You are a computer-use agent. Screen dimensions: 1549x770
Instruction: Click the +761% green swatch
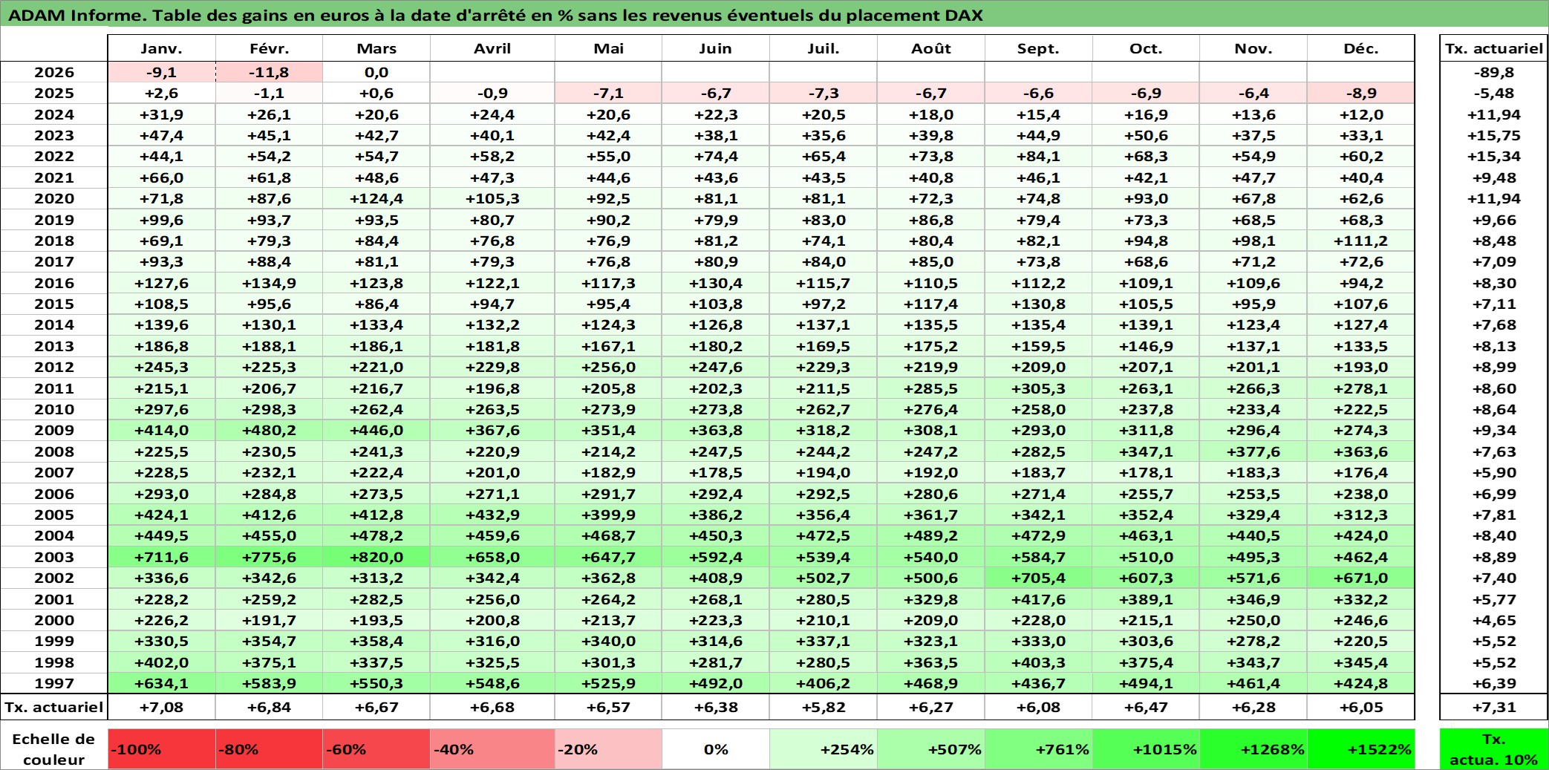(x=1038, y=749)
